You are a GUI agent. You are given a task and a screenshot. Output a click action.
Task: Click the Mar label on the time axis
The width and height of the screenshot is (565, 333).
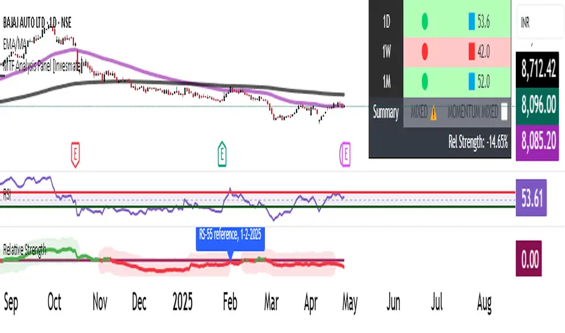tap(272, 302)
